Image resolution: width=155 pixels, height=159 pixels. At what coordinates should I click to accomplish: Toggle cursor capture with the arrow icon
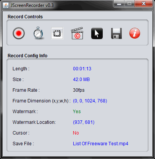coord(97,33)
